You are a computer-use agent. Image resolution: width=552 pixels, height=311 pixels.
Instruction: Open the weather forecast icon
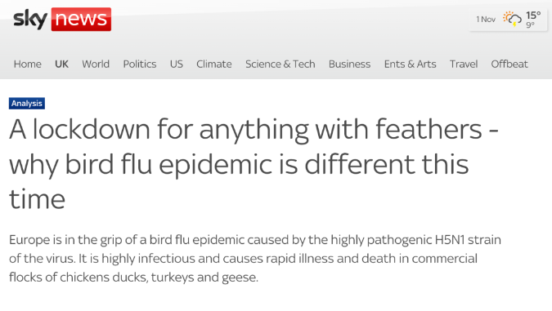coord(512,19)
